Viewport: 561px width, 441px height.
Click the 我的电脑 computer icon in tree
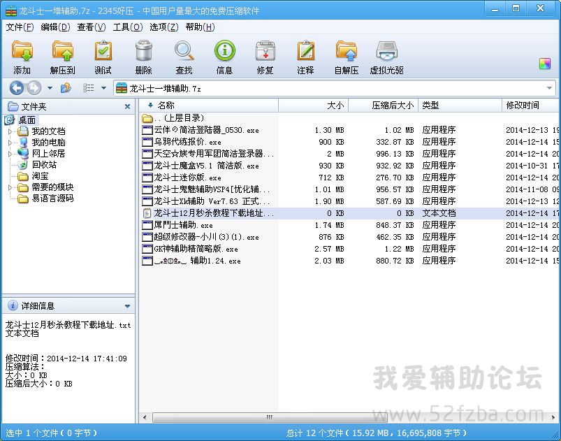24,143
